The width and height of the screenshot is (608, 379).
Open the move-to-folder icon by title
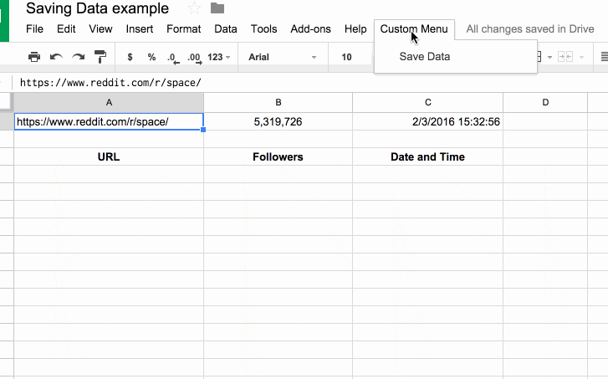tap(217, 8)
